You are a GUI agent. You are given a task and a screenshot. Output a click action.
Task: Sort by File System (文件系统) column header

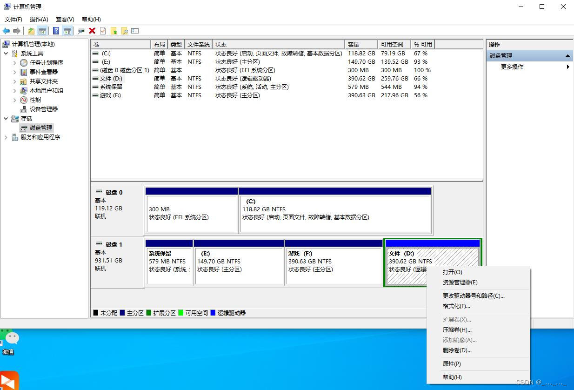[x=199, y=44]
